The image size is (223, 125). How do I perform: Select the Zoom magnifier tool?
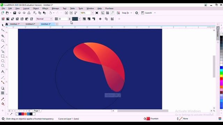(3, 41)
